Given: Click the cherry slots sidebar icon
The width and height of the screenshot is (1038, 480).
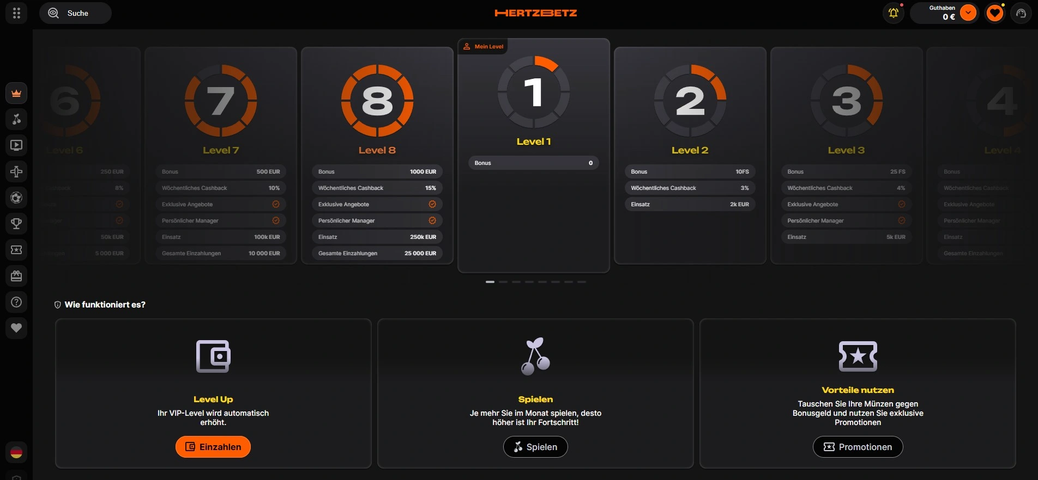Looking at the screenshot, I should pos(16,119).
